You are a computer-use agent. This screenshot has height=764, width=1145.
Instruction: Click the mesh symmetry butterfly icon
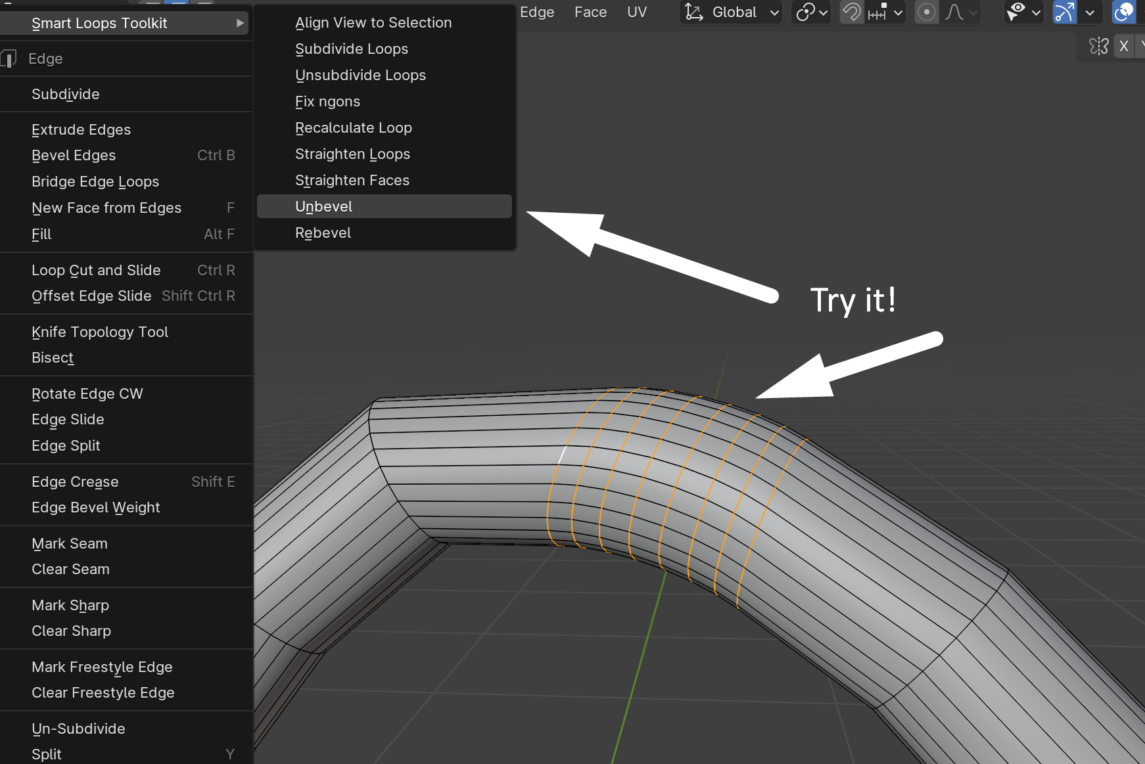1098,46
